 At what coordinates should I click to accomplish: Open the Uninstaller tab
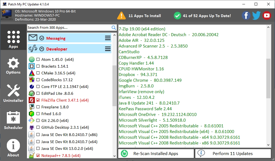tap(13, 93)
